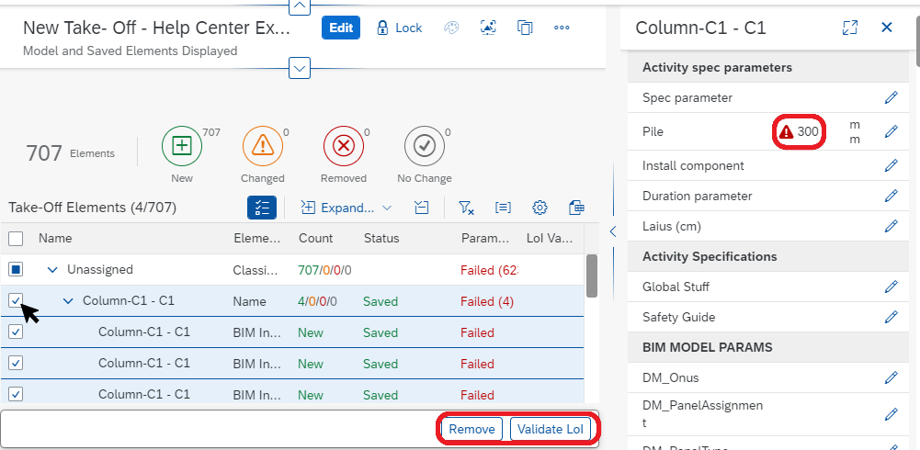Click the deselect all items icon
This screenshot has width=920, height=450.
coord(421,208)
